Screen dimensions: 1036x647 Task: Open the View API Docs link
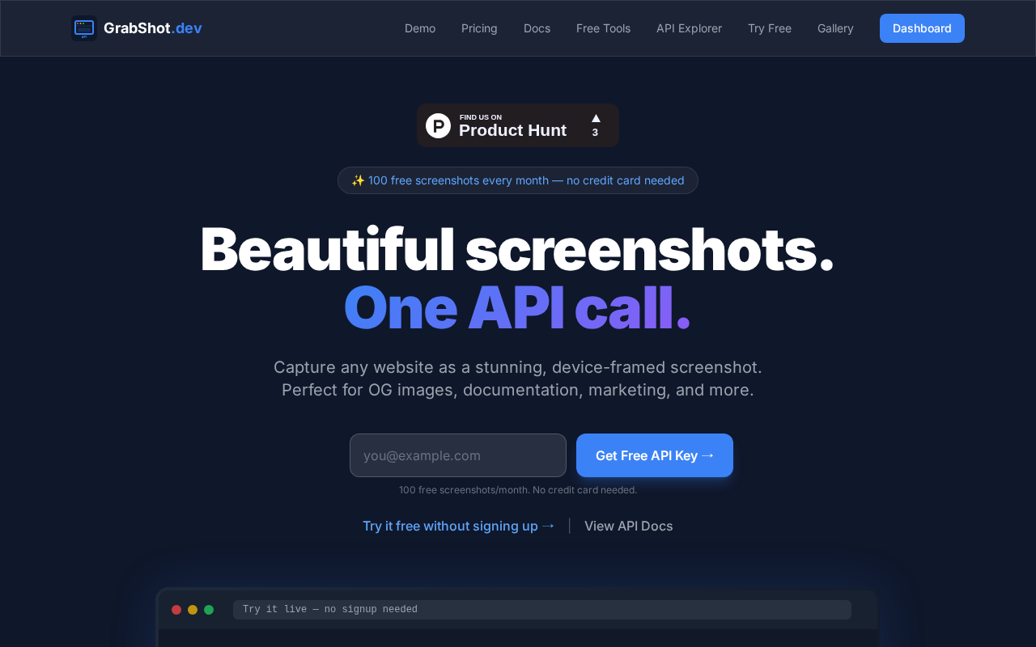pos(629,526)
